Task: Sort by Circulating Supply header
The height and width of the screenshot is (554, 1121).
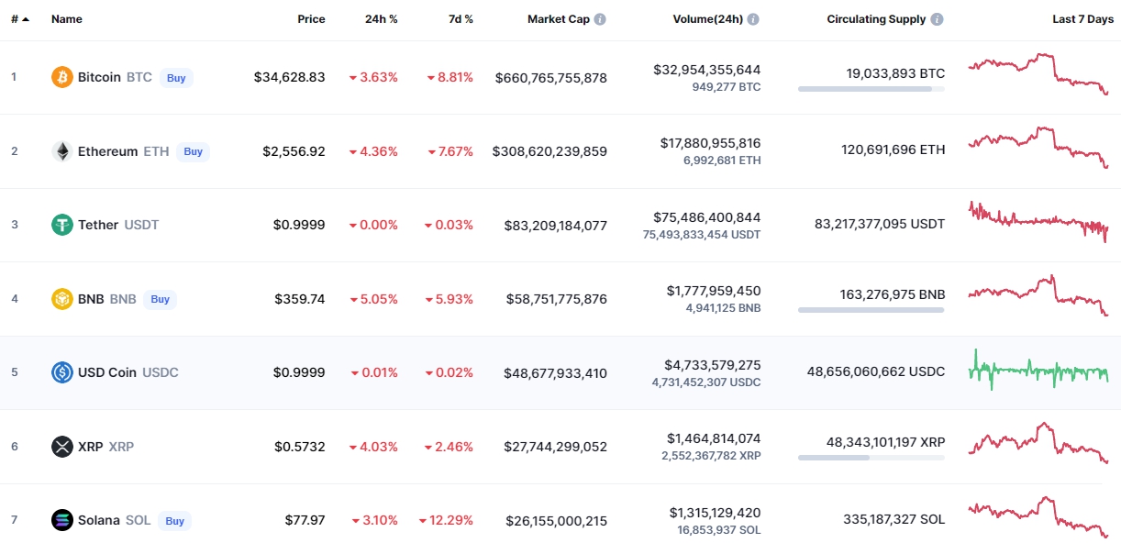Action: click(x=876, y=19)
